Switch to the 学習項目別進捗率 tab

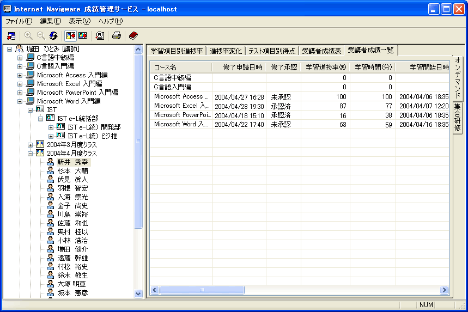coord(177,51)
